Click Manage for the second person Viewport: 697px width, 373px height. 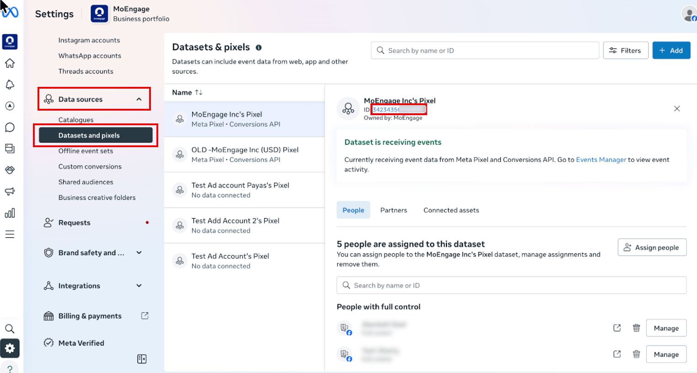[666, 354]
